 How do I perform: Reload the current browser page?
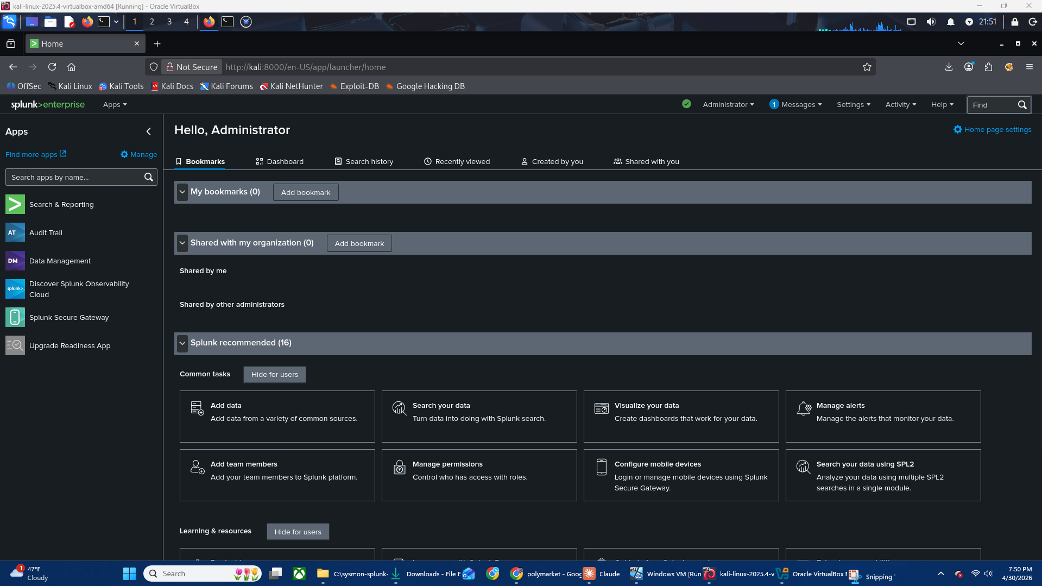coord(52,67)
